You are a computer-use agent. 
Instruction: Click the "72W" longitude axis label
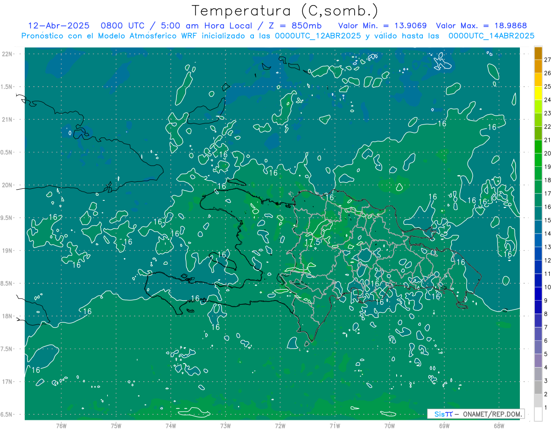(280, 425)
